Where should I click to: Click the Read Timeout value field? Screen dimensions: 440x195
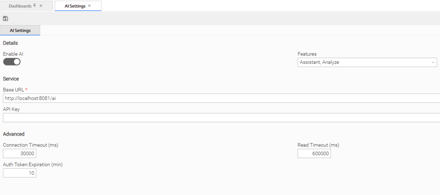pos(314,153)
